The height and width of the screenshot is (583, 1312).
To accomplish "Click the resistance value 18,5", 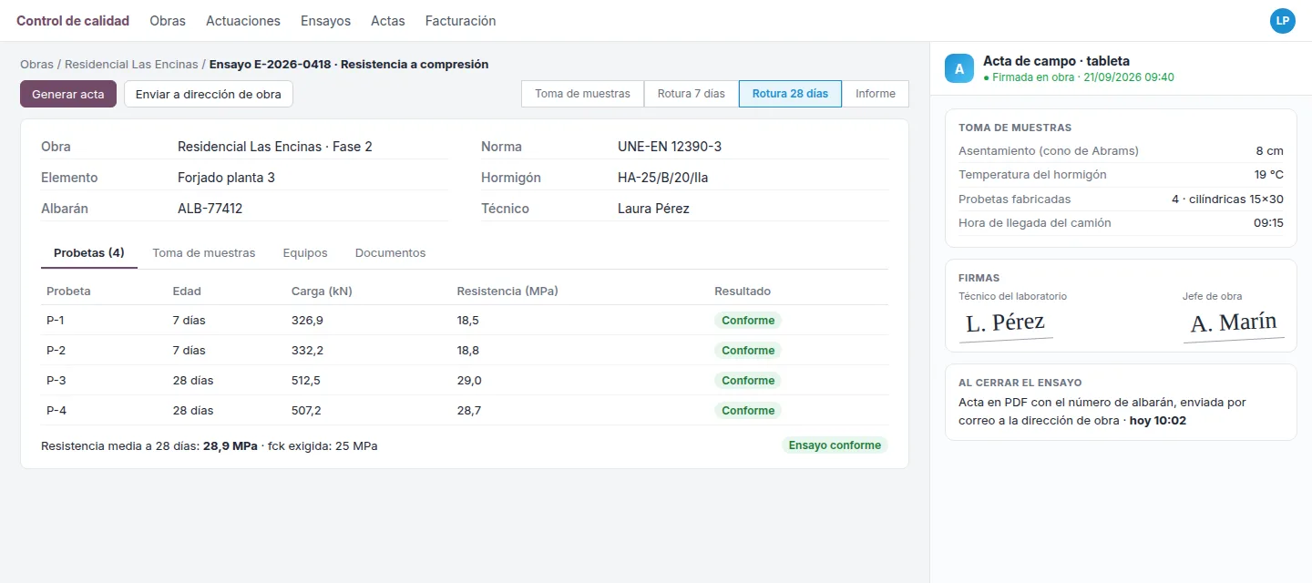I will click(468, 321).
